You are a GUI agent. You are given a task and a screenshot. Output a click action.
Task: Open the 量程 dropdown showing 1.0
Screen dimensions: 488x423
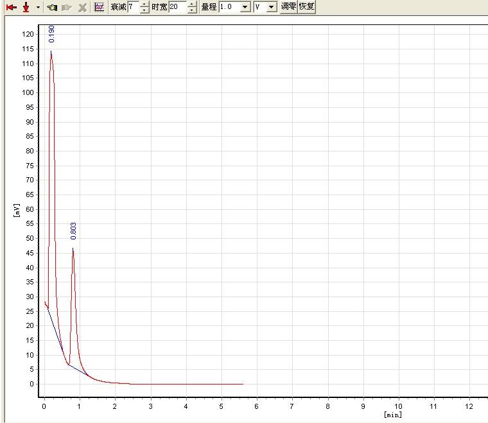point(245,7)
